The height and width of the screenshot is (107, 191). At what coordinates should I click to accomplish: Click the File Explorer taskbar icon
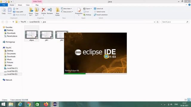11,104
